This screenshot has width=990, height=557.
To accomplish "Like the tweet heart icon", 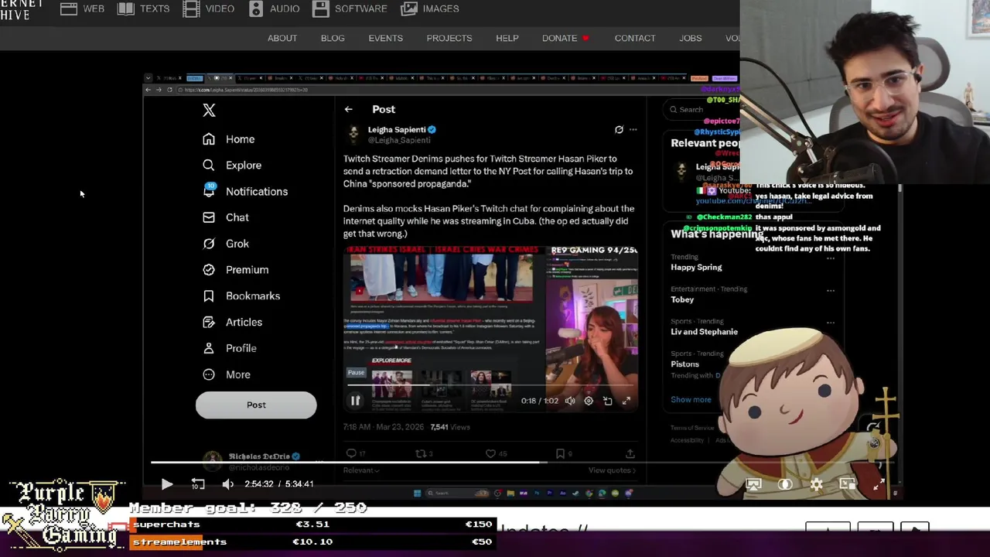I will 490,453.
